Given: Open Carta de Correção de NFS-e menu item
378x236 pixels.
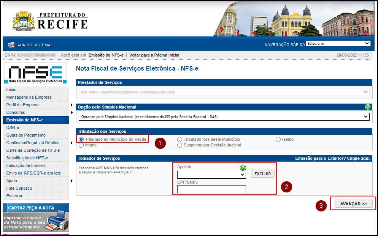Looking at the screenshot, I should tap(33, 150).
